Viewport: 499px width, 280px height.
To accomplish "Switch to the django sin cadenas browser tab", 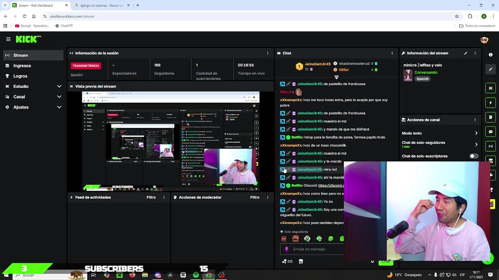I will 102,5.
